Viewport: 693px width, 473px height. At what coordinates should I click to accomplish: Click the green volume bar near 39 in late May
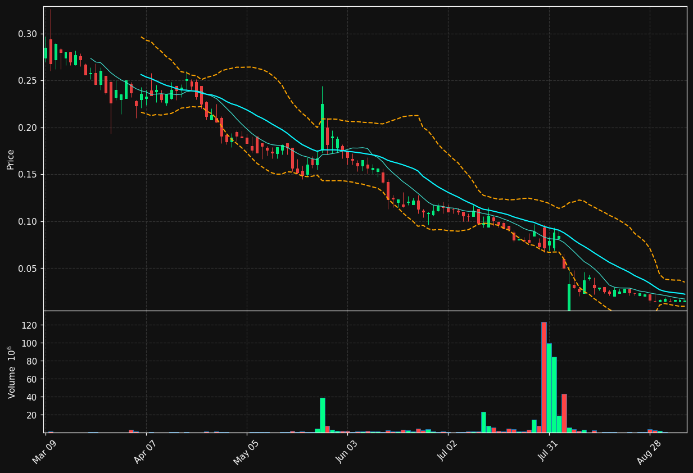pos(323,415)
